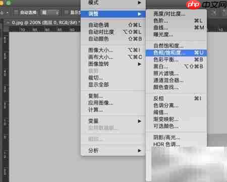Open 照片滤镜... adjustment
The image size is (227, 182).
click(x=176, y=74)
